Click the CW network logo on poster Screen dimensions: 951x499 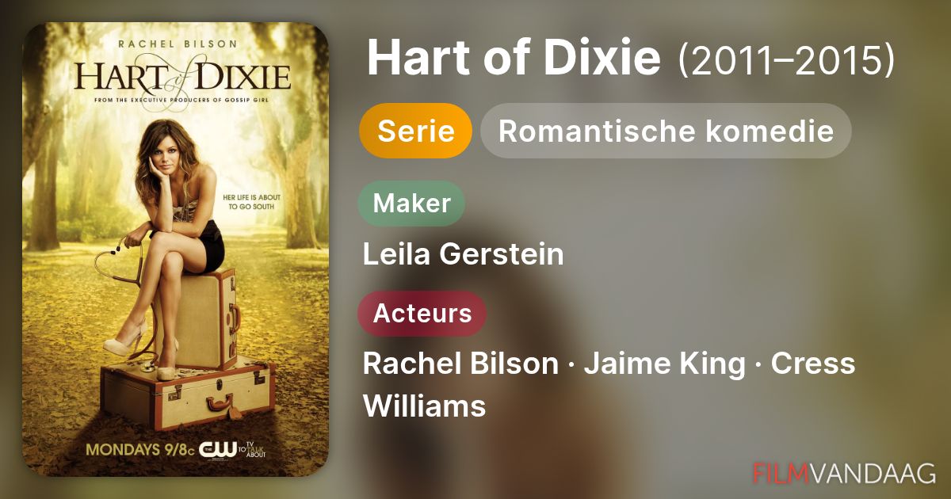(x=217, y=449)
